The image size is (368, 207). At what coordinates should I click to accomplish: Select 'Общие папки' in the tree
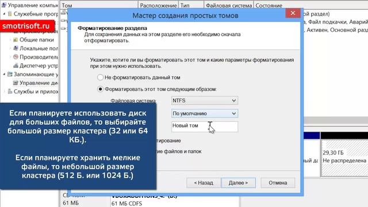37,40
